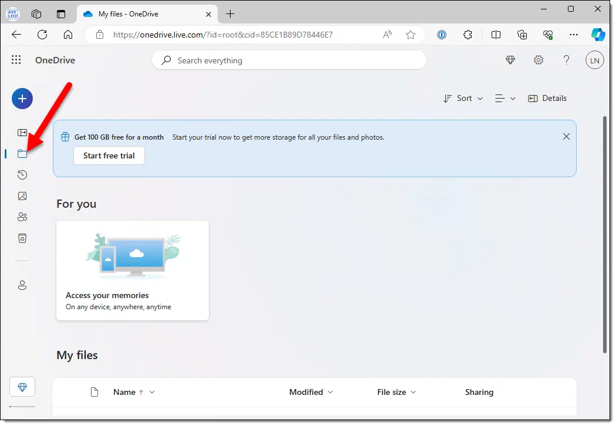Open the person icon below the sidebar divider
Screen dimensions: 616x426
click(x=22, y=285)
